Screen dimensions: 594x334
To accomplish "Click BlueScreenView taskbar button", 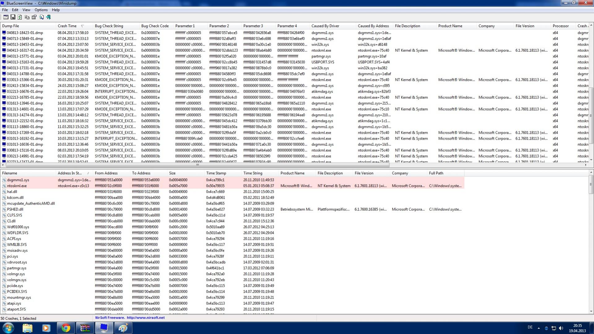I will pyautogui.click(x=104, y=328).
